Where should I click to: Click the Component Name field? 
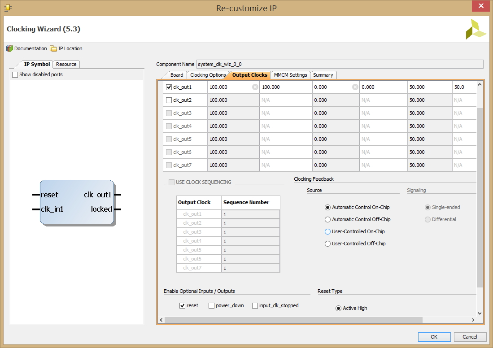point(340,64)
